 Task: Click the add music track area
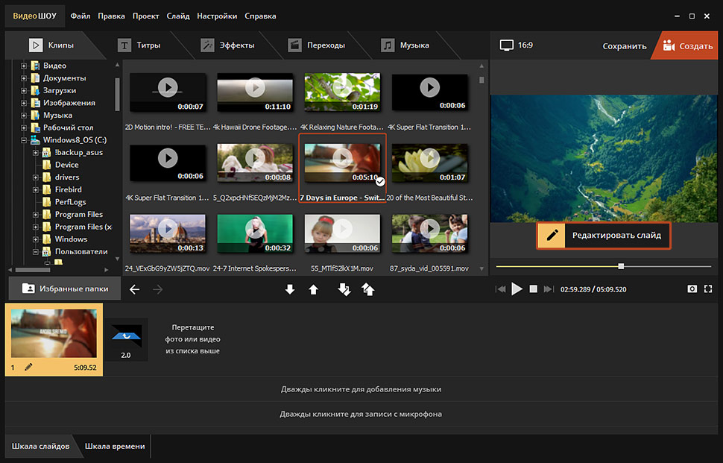361,389
